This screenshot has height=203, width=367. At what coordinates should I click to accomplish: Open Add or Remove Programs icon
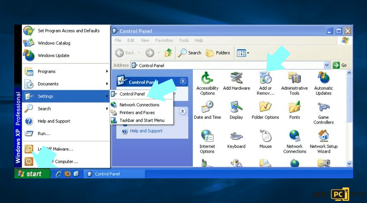coord(266,83)
